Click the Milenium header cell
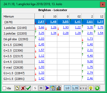The image size is (107, 93). click(x=19, y=16)
